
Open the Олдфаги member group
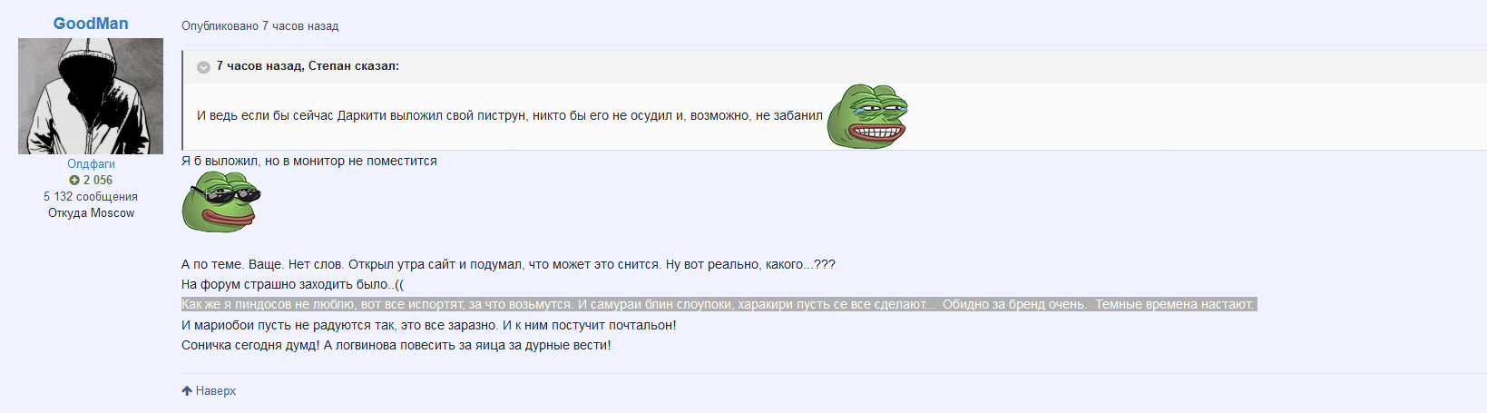(91, 164)
